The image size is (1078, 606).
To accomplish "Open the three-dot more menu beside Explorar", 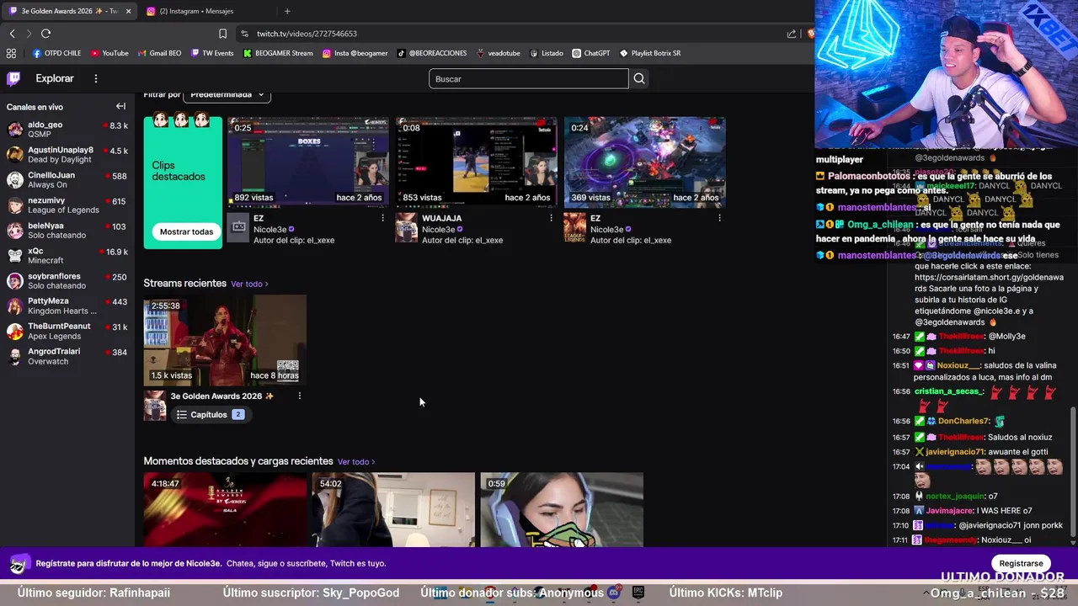I will pyautogui.click(x=95, y=78).
